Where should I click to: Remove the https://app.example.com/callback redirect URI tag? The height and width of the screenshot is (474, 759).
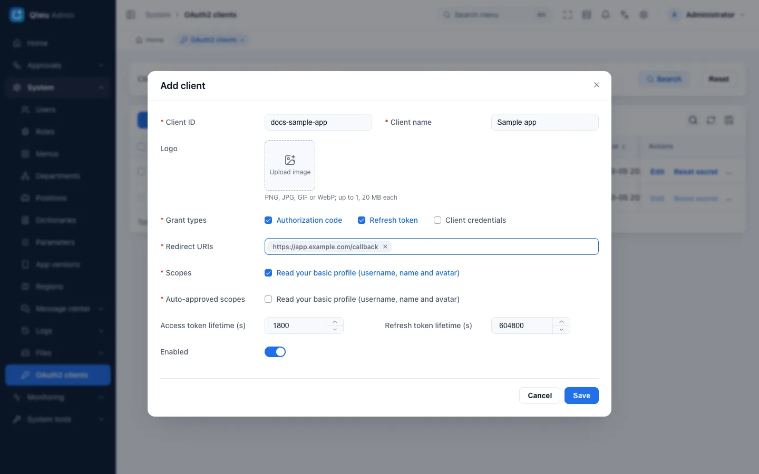click(x=385, y=246)
